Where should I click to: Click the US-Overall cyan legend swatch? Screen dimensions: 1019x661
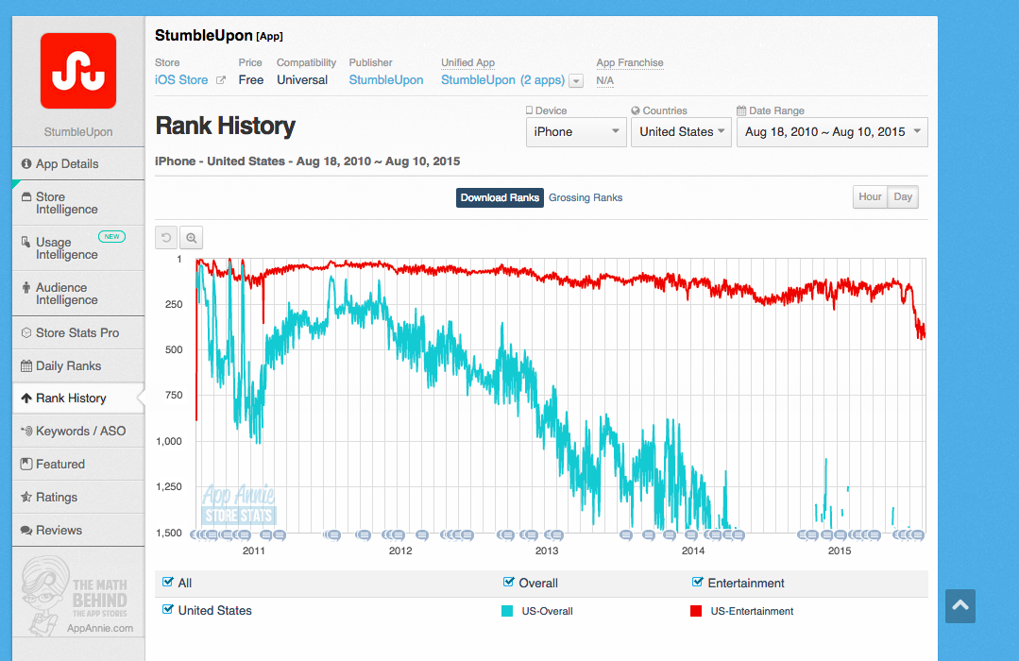pos(507,611)
